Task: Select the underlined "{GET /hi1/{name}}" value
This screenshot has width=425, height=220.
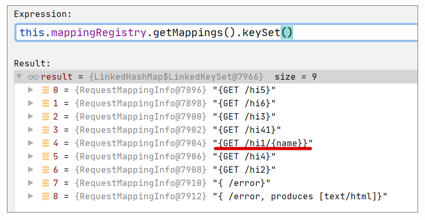Action: (x=263, y=143)
